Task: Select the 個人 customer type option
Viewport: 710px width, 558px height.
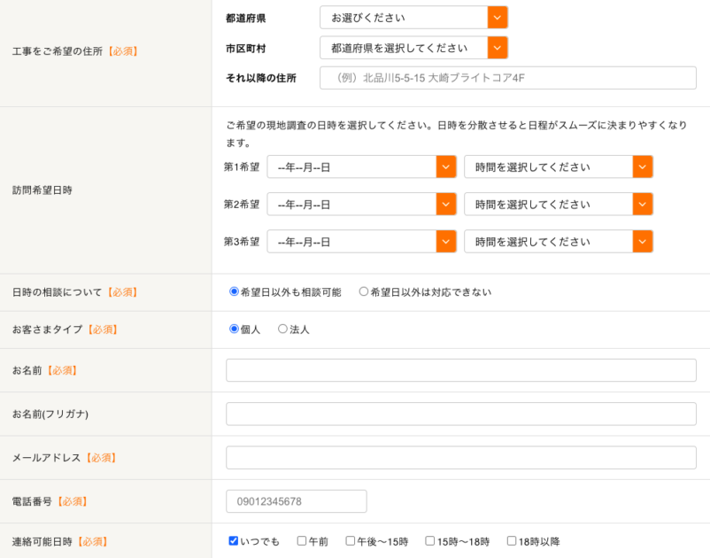Action: click(x=234, y=328)
